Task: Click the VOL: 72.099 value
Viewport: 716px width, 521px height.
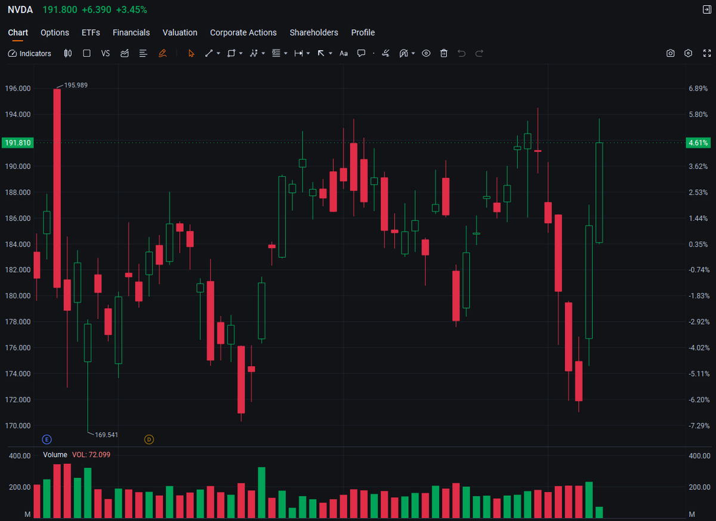Action: 91,455
